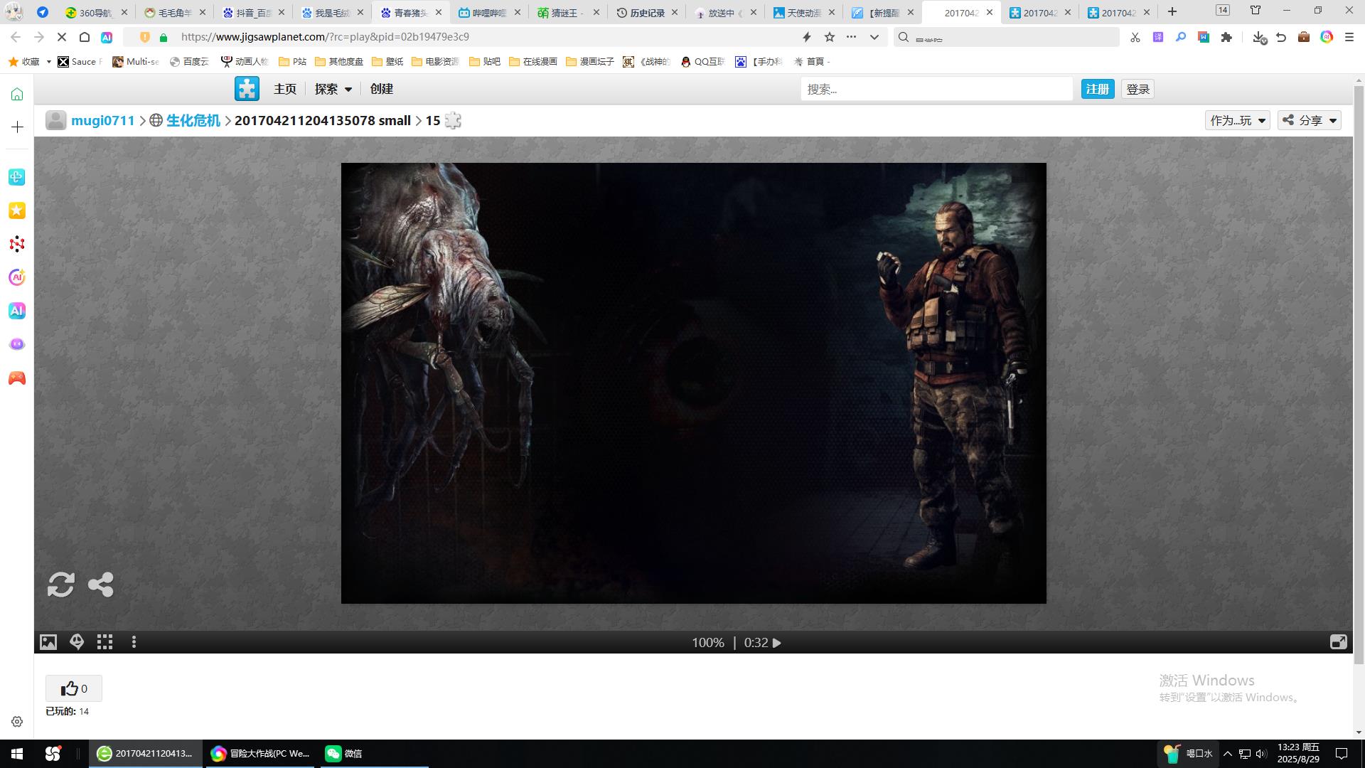This screenshot has height=768, width=1365.
Task: Open the sidebar yellow star favorites app
Action: 17,210
